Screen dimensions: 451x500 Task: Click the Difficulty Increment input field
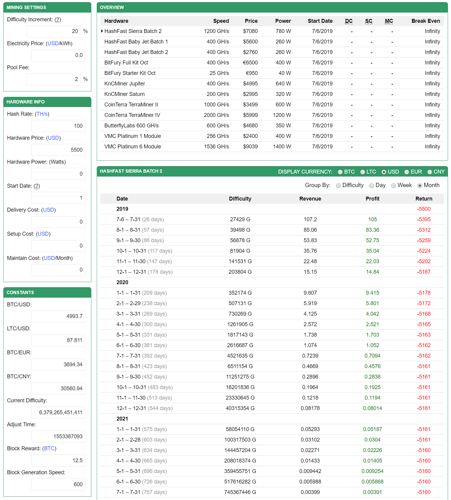(x=54, y=31)
